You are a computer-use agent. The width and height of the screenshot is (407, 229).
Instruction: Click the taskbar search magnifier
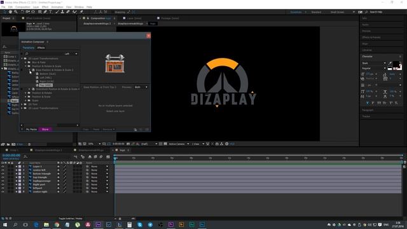[x=15, y=225]
